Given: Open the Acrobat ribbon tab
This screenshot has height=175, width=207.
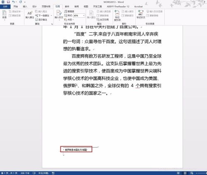Looking at the screenshot, I should pos(138,7).
